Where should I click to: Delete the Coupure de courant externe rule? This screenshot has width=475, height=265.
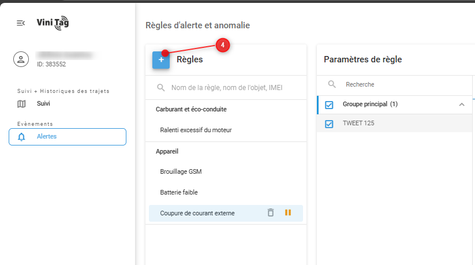pyautogui.click(x=271, y=213)
